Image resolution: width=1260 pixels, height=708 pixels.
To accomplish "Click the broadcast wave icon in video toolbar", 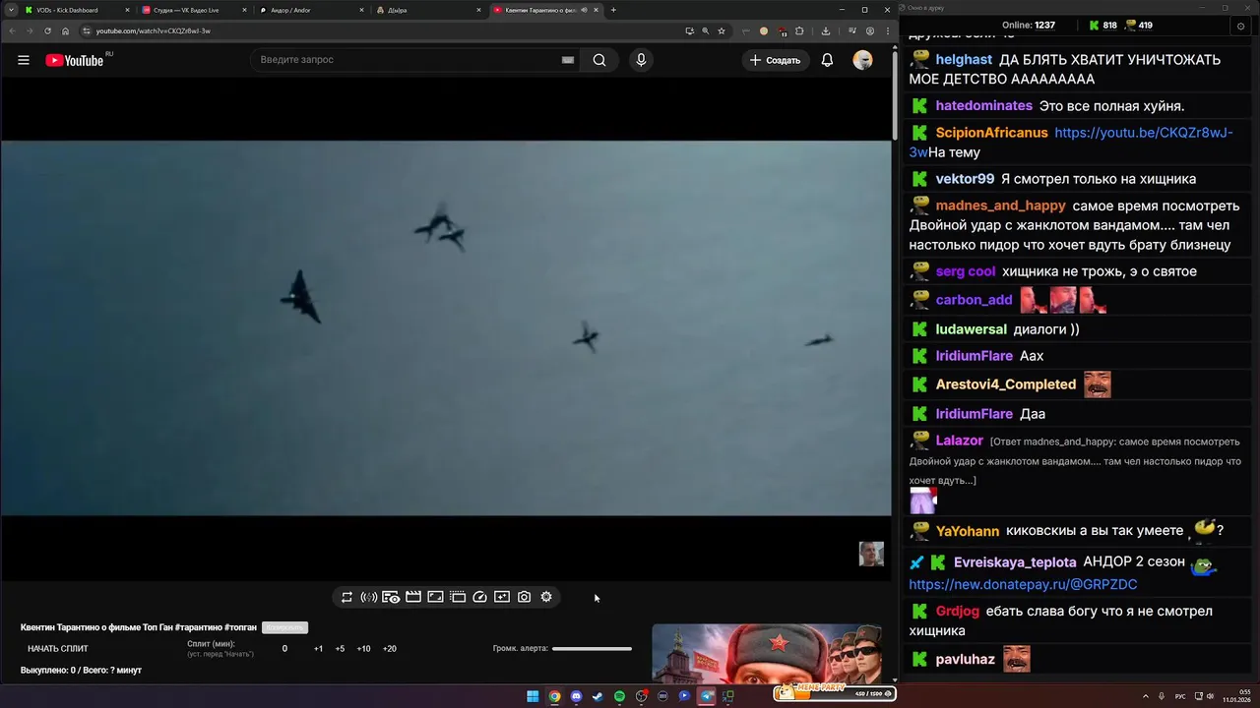I will (369, 597).
